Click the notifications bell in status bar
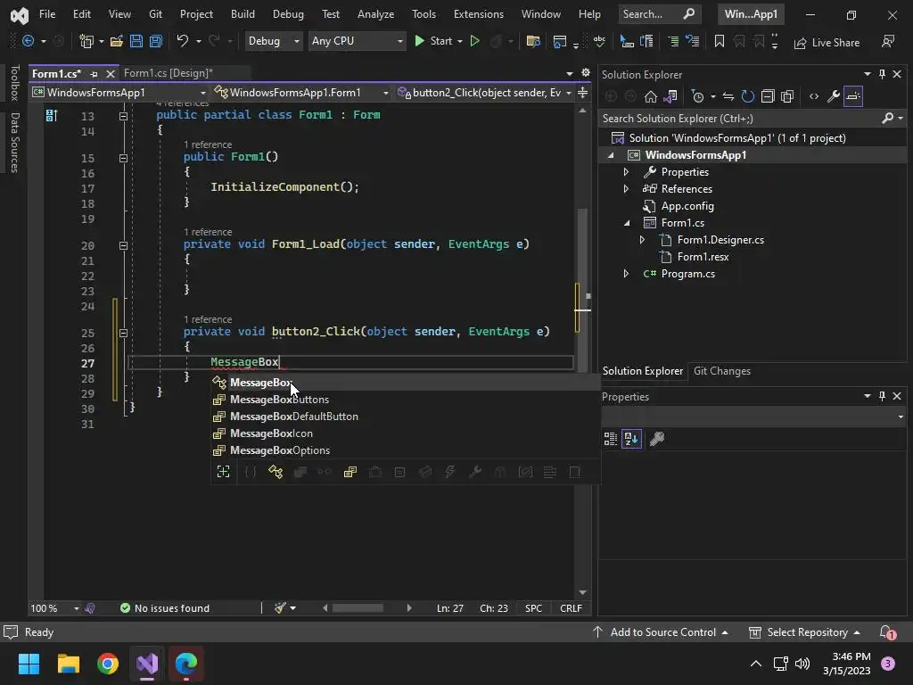The height and width of the screenshot is (685, 913). pos(887,632)
